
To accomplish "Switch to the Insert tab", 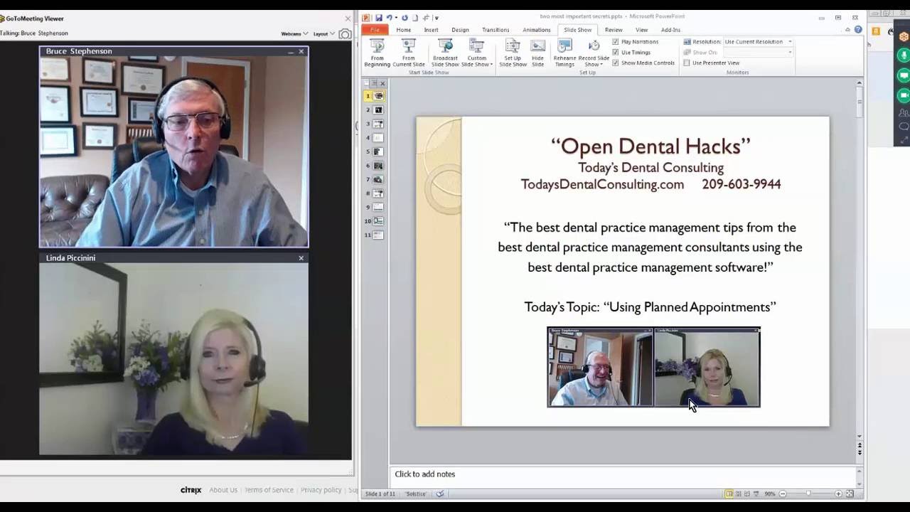I will pos(431,30).
